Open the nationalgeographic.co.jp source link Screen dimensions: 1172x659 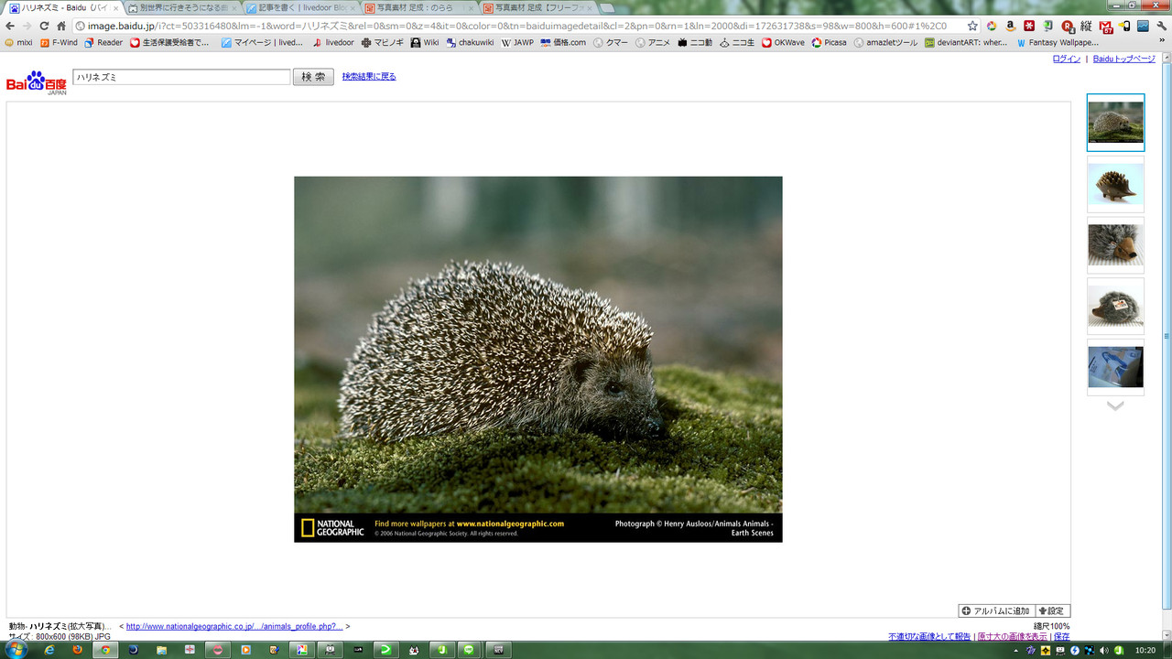(234, 627)
